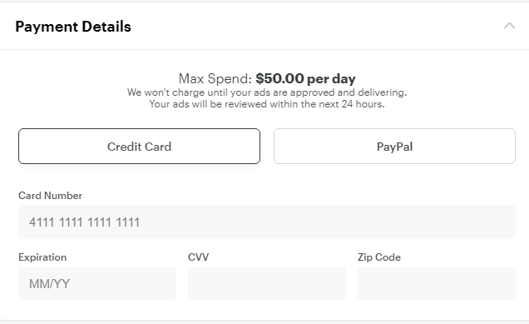This screenshot has width=529, height=324.
Task: Click the Zip Code label
Action: tap(379, 257)
